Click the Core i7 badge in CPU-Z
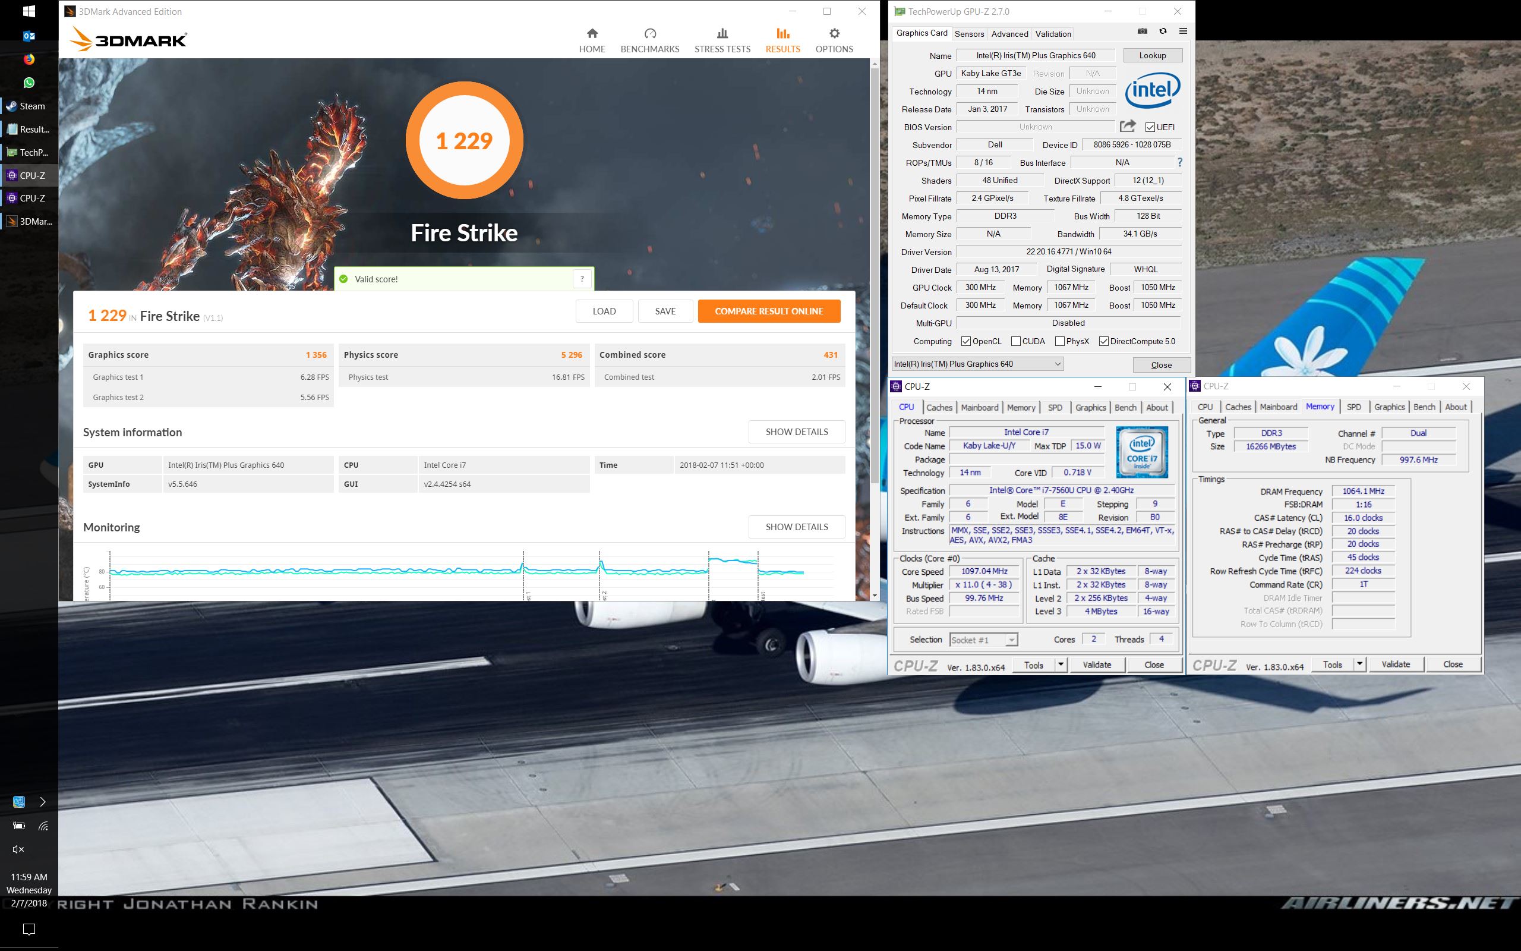 [x=1141, y=452]
